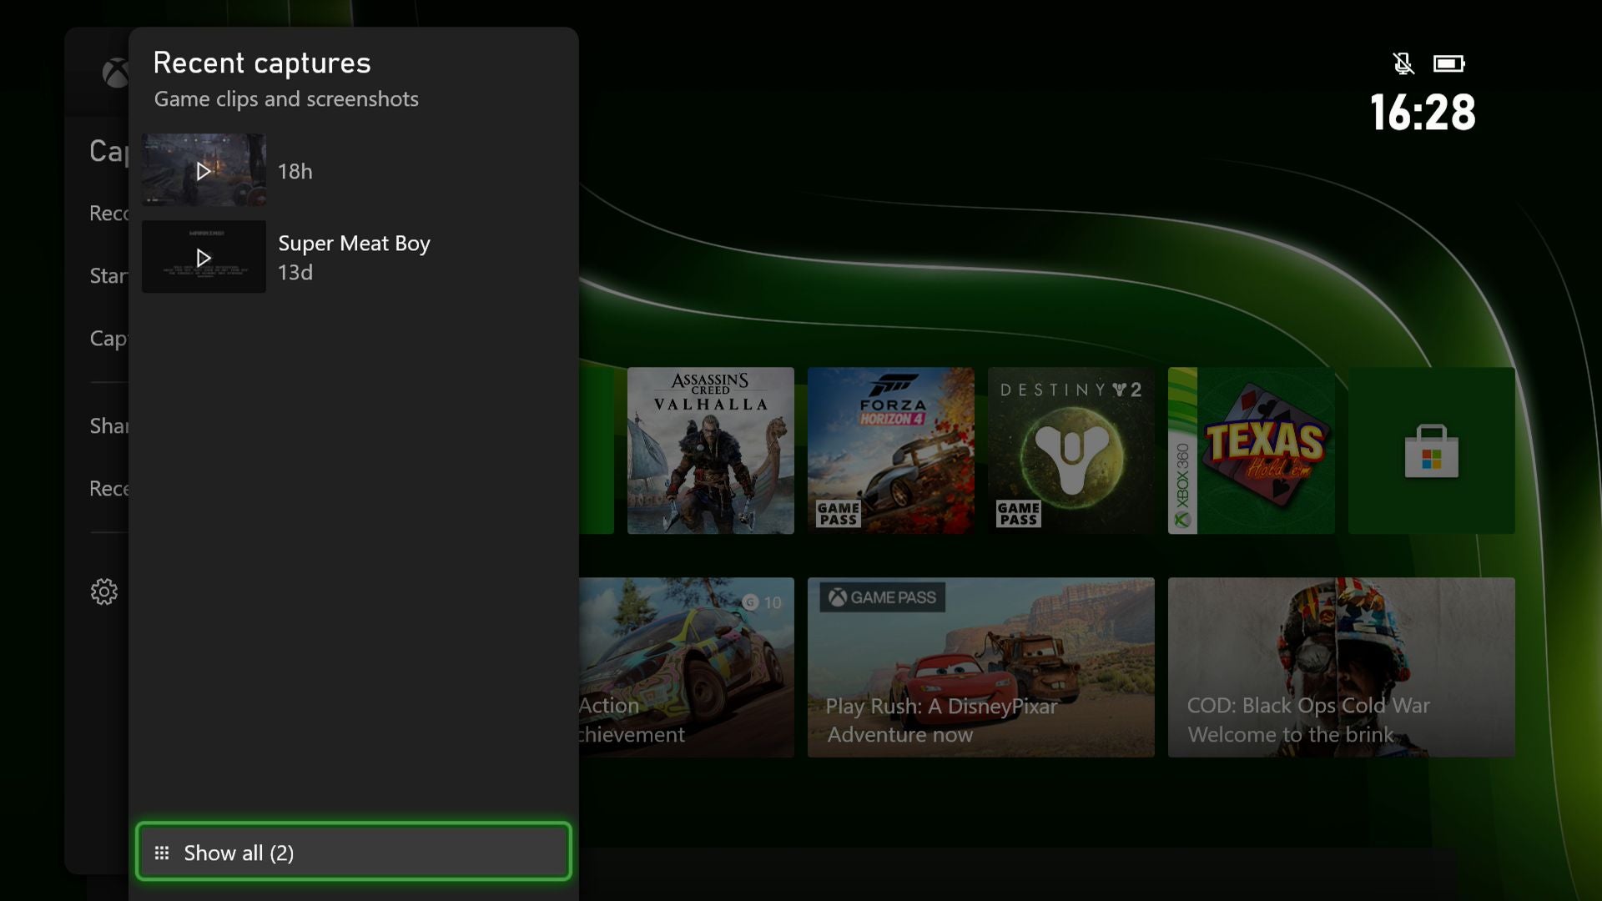Open Play Rush: A DisneyPixar Adventure promo
Viewport: 1602px width, 901px height.
(981, 667)
